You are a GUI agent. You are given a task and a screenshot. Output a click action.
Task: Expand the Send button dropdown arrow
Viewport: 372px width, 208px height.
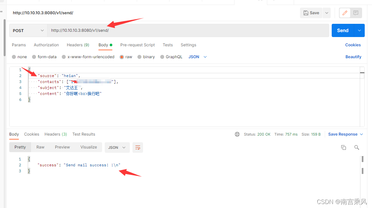click(359, 30)
